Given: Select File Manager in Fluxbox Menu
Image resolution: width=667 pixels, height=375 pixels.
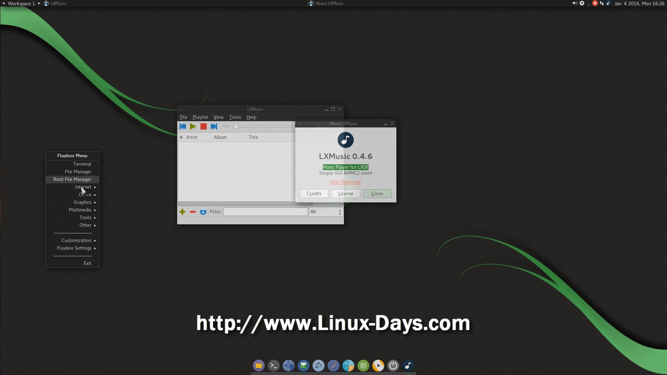Looking at the screenshot, I should 72,172.
